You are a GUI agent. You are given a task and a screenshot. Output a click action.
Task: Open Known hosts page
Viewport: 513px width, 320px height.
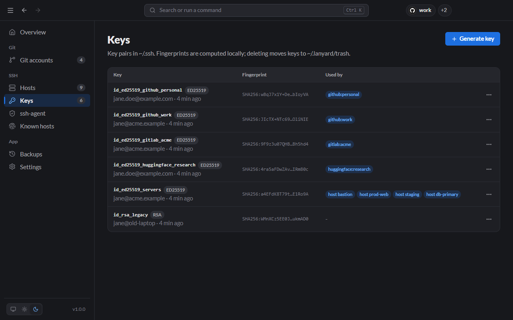(x=47, y=126)
